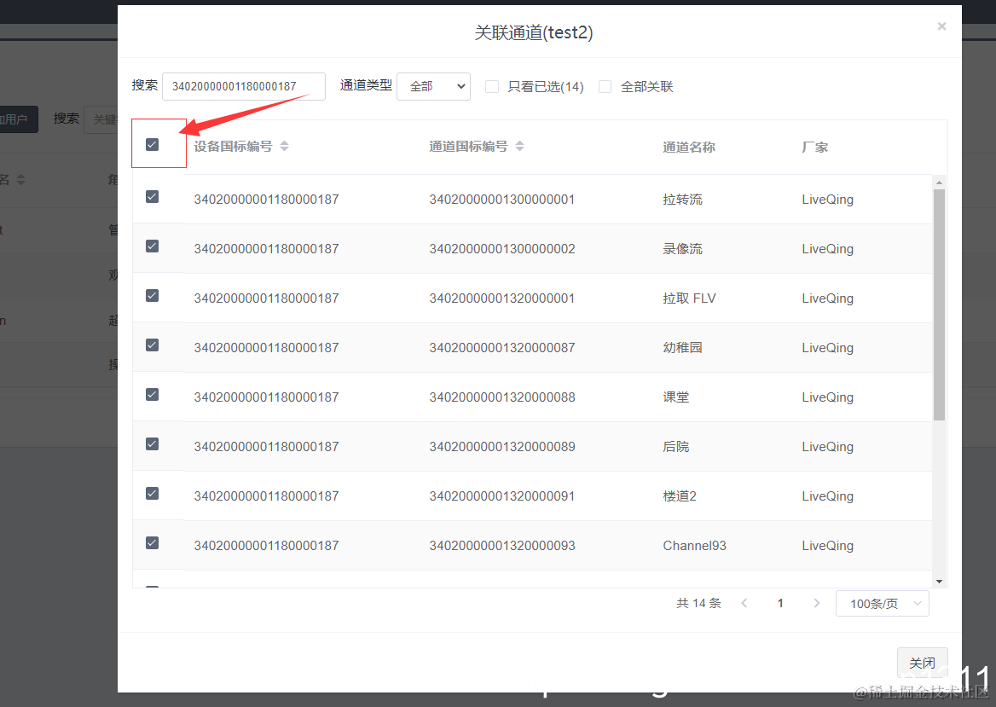Uncheck the row for channel 课堂
The image size is (996, 707).
pyautogui.click(x=152, y=395)
